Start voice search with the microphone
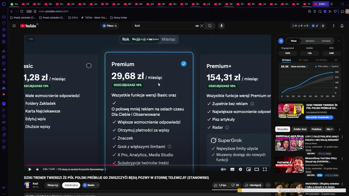Screen dimensions: 349x196 pos(221,26)
